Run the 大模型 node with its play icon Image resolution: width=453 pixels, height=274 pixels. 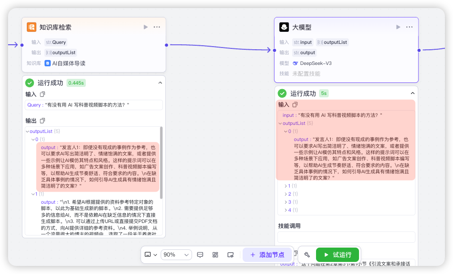click(x=398, y=27)
